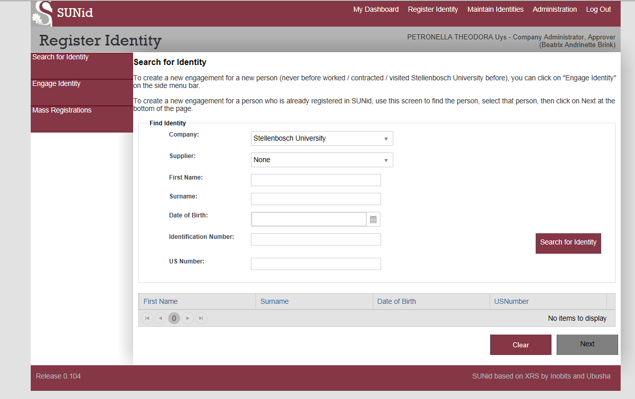Sort by Date of Birth column header
Image resolution: width=635 pixels, height=399 pixels.
pyautogui.click(x=397, y=301)
